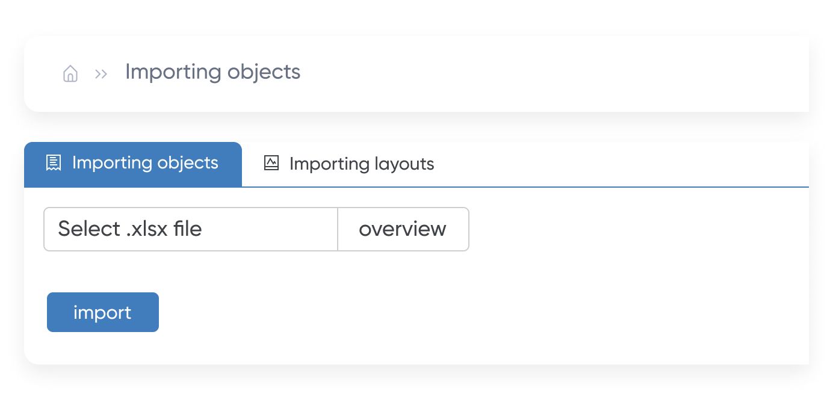
Task: Select the Importing objects tab
Action: click(x=133, y=164)
